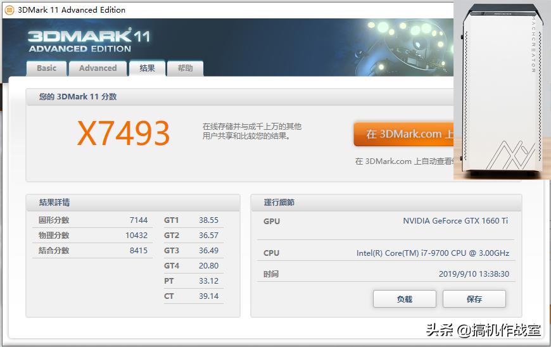Click the orange 在 3DMark.com 上 button
Viewport: 551px width, 347px height.
[403, 134]
